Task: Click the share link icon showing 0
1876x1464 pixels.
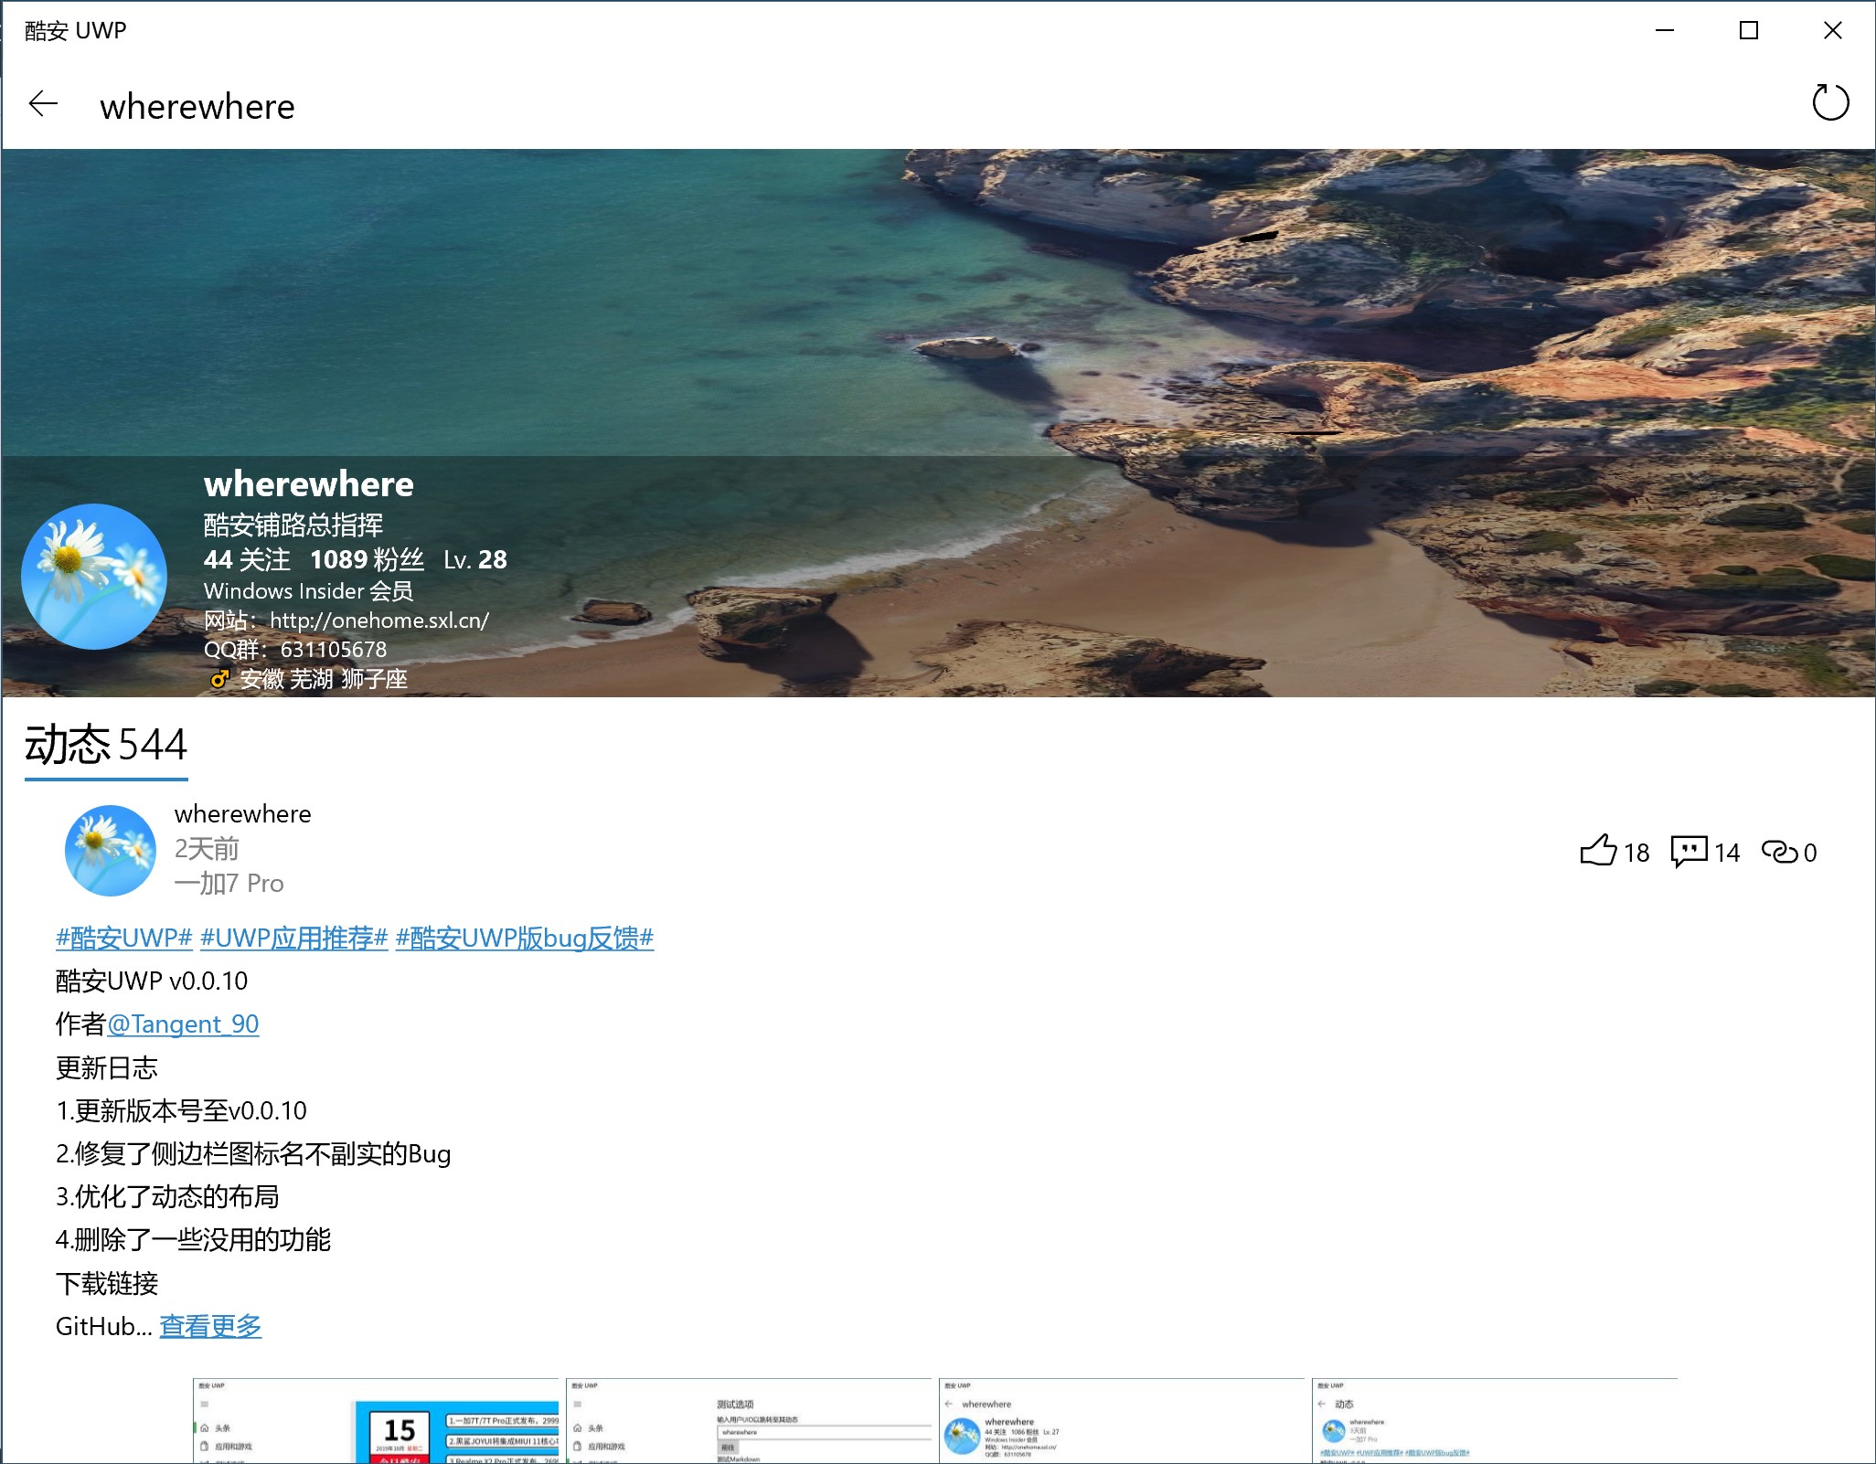Action: 1779,852
